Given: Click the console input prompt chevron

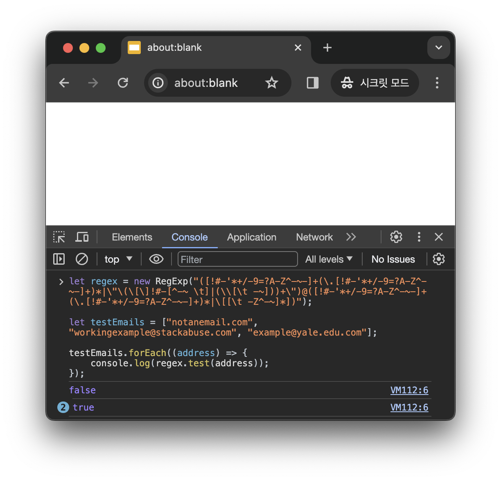Looking at the screenshot, I should point(61,281).
